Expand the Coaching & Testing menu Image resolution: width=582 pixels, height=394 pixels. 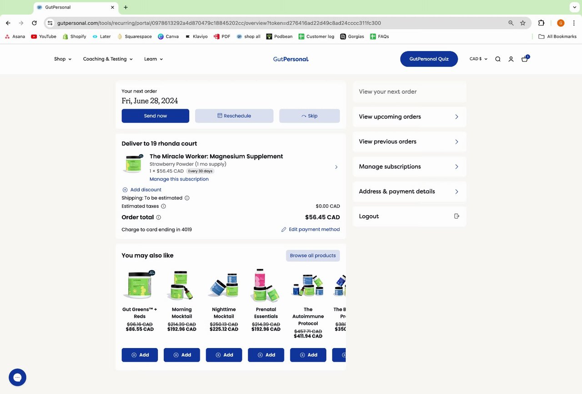tap(108, 59)
